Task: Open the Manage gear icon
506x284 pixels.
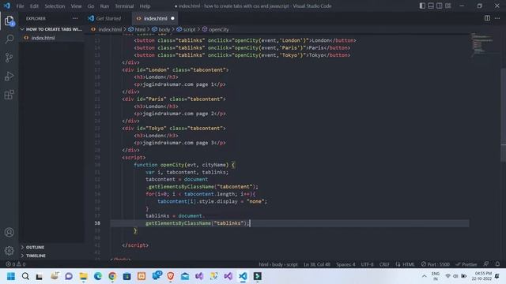Action: click(9, 251)
